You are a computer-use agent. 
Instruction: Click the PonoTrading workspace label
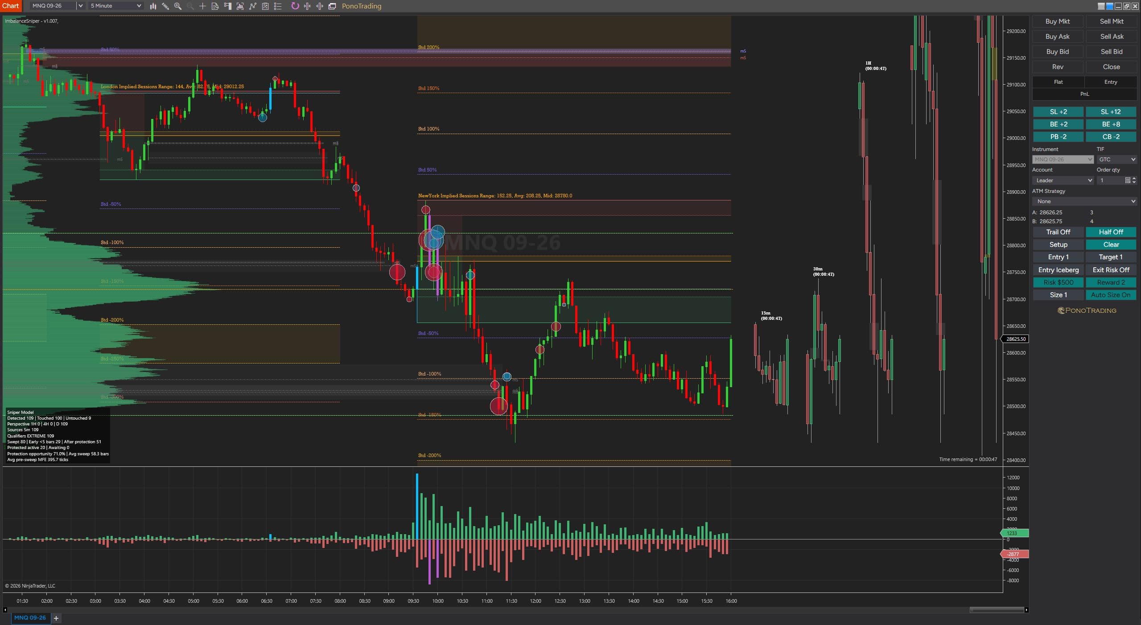361,6
